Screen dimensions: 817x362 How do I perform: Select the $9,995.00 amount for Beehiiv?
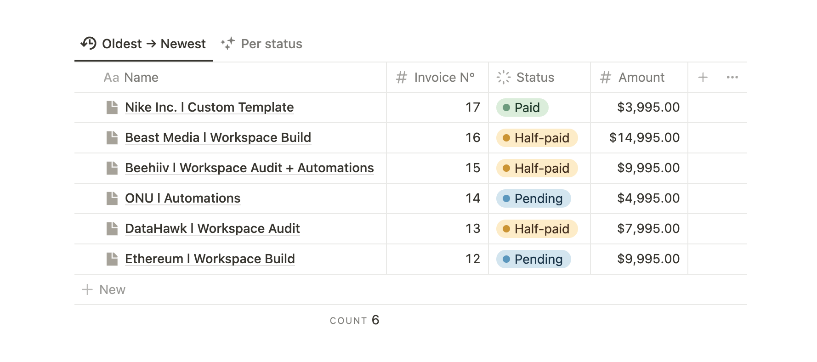click(639, 168)
